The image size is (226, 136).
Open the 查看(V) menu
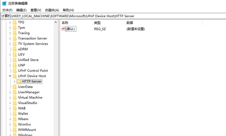coord(36,10)
